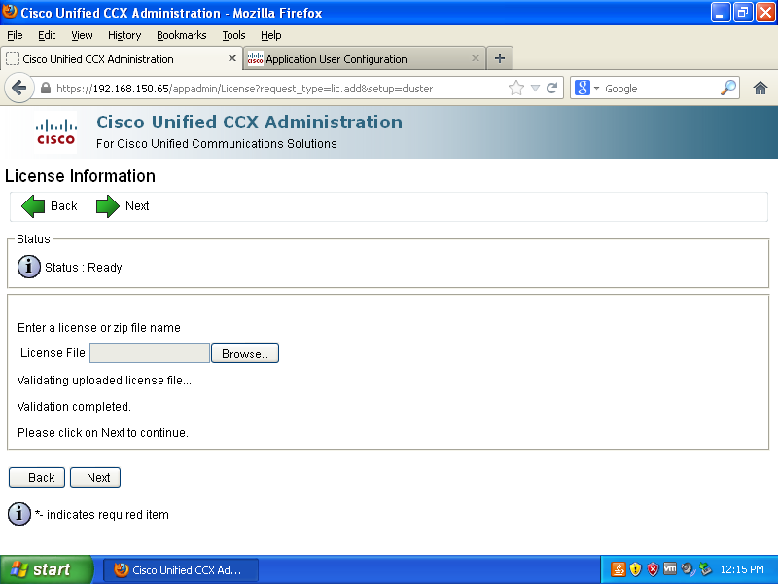Minimize the Firefox window
Screen dimensions: 778x584
click(x=721, y=13)
